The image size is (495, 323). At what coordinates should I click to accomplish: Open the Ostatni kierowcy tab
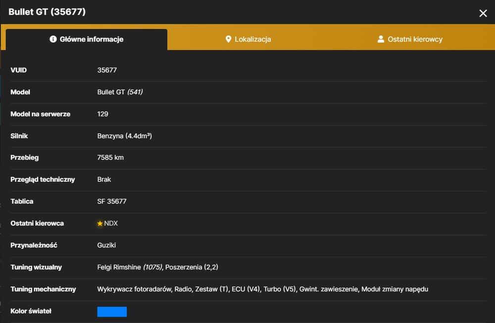pos(410,39)
